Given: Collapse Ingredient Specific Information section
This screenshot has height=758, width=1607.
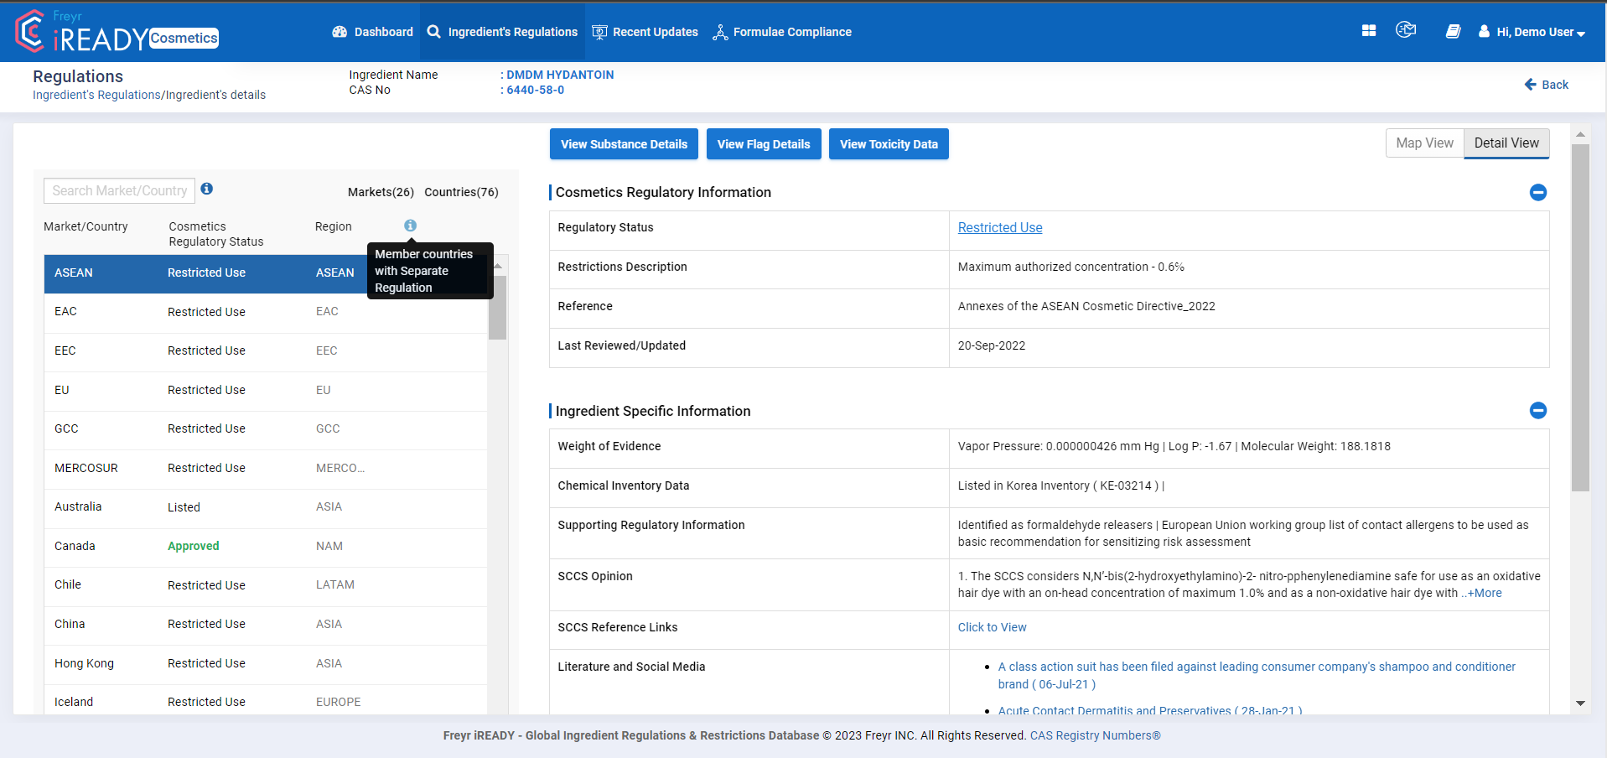Looking at the screenshot, I should point(1537,411).
